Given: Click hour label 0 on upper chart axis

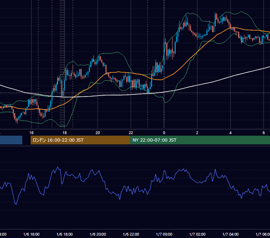Looking at the screenshot, I should click(x=164, y=133).
